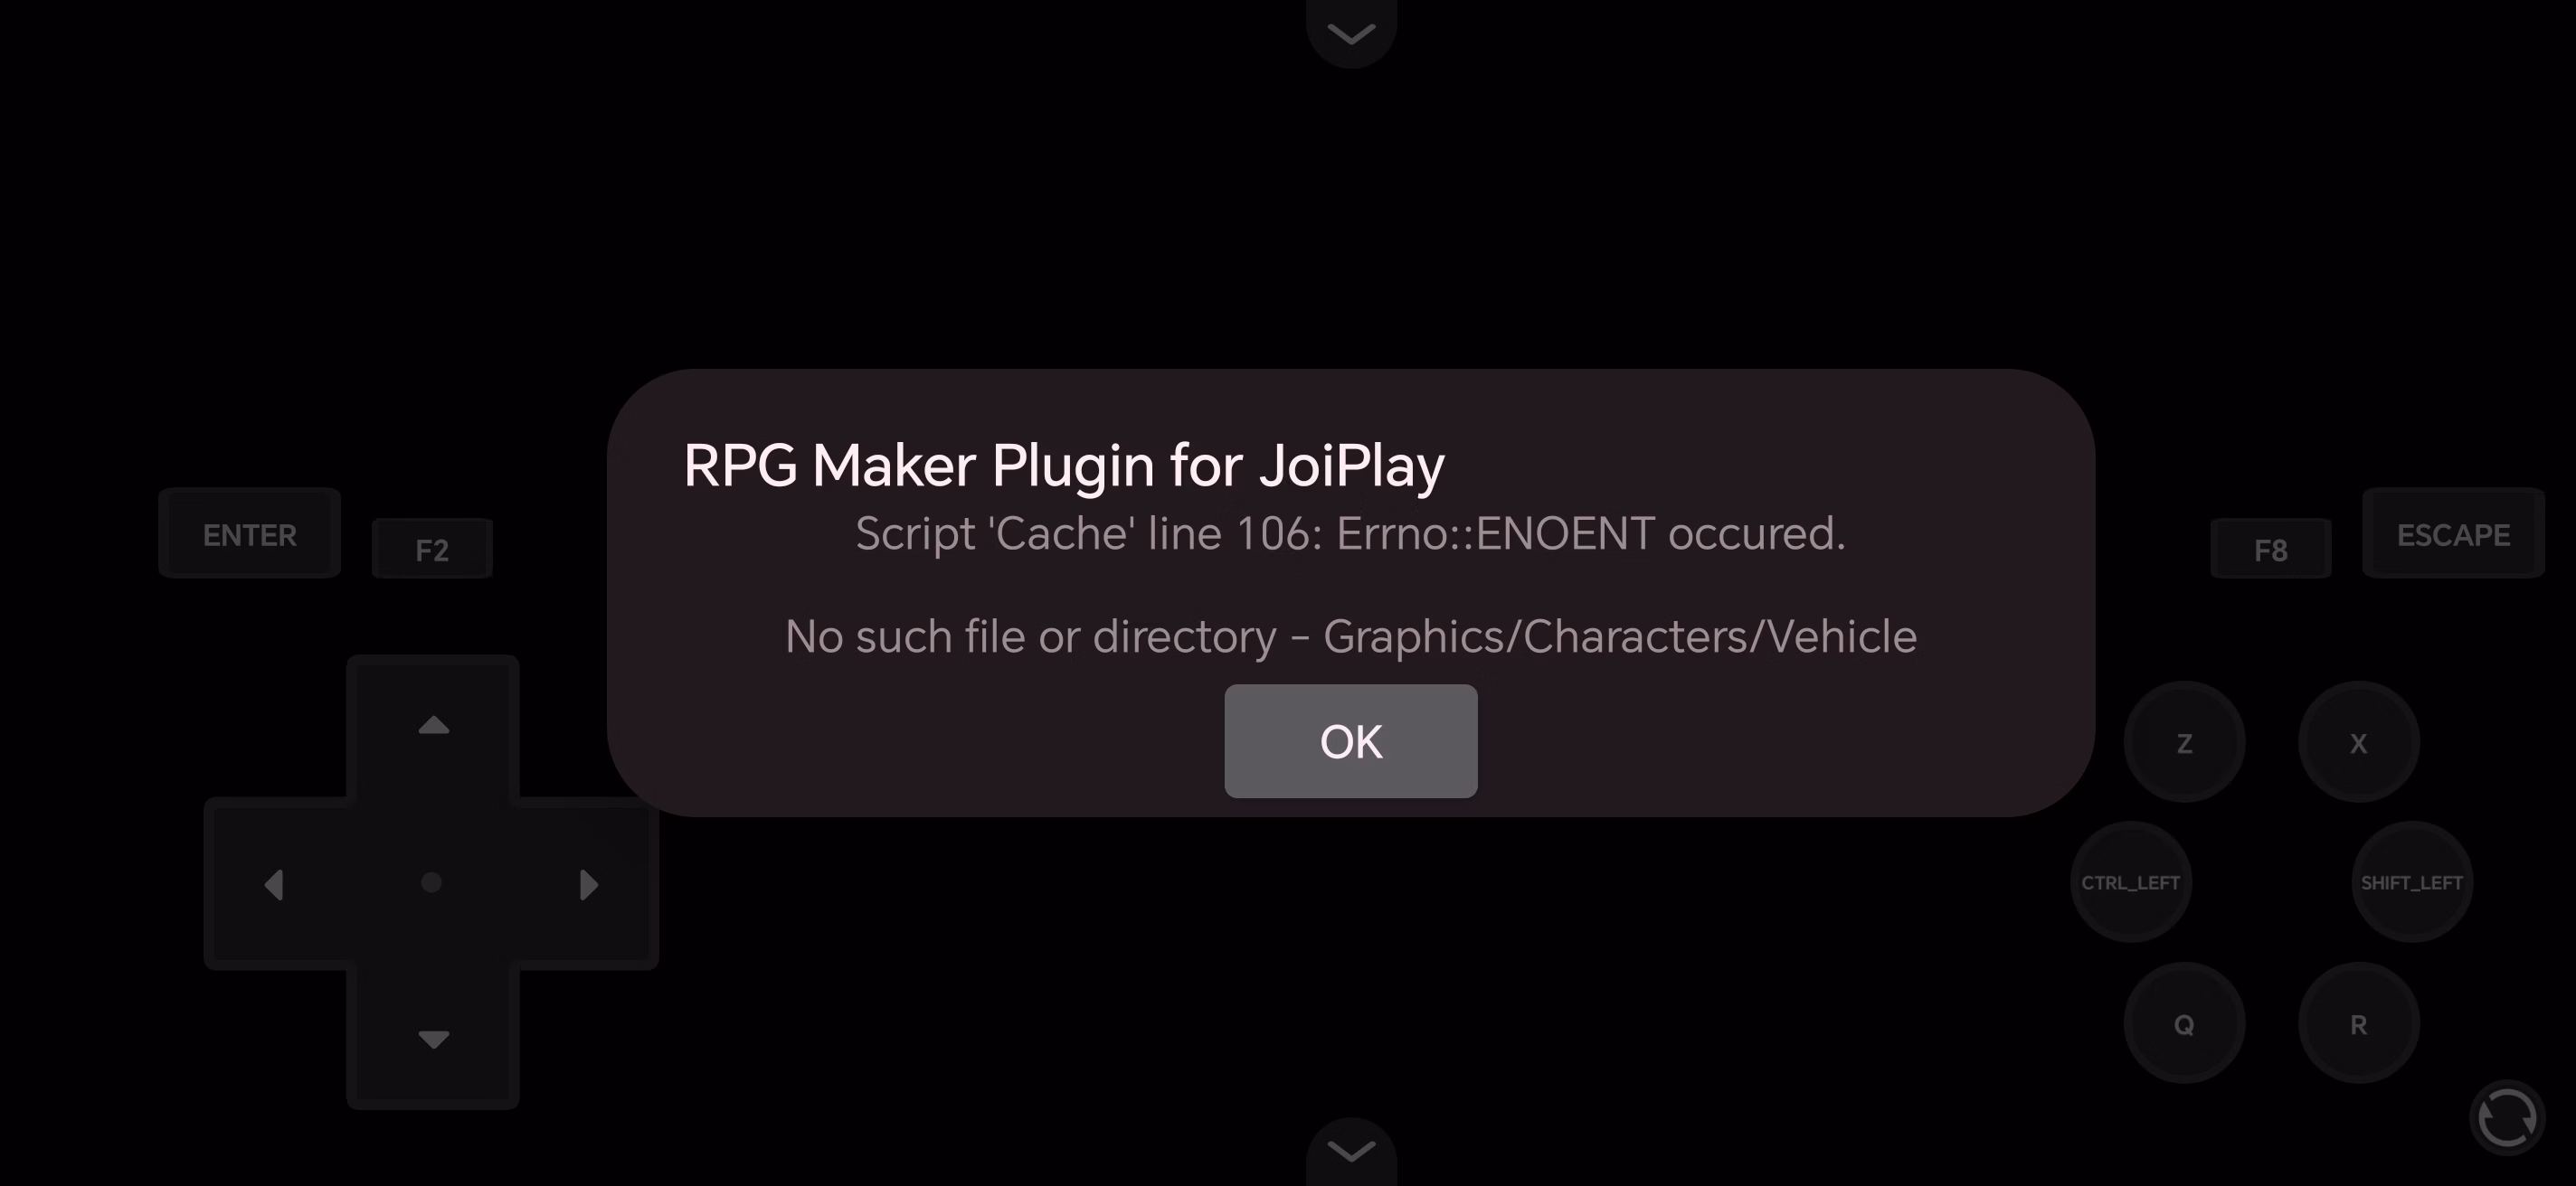Click OK to dismiss the error dialog
Image resolution: width=2576 pixels, height=1186 pixels.
pyautogui.click(x=1351, y=741)
